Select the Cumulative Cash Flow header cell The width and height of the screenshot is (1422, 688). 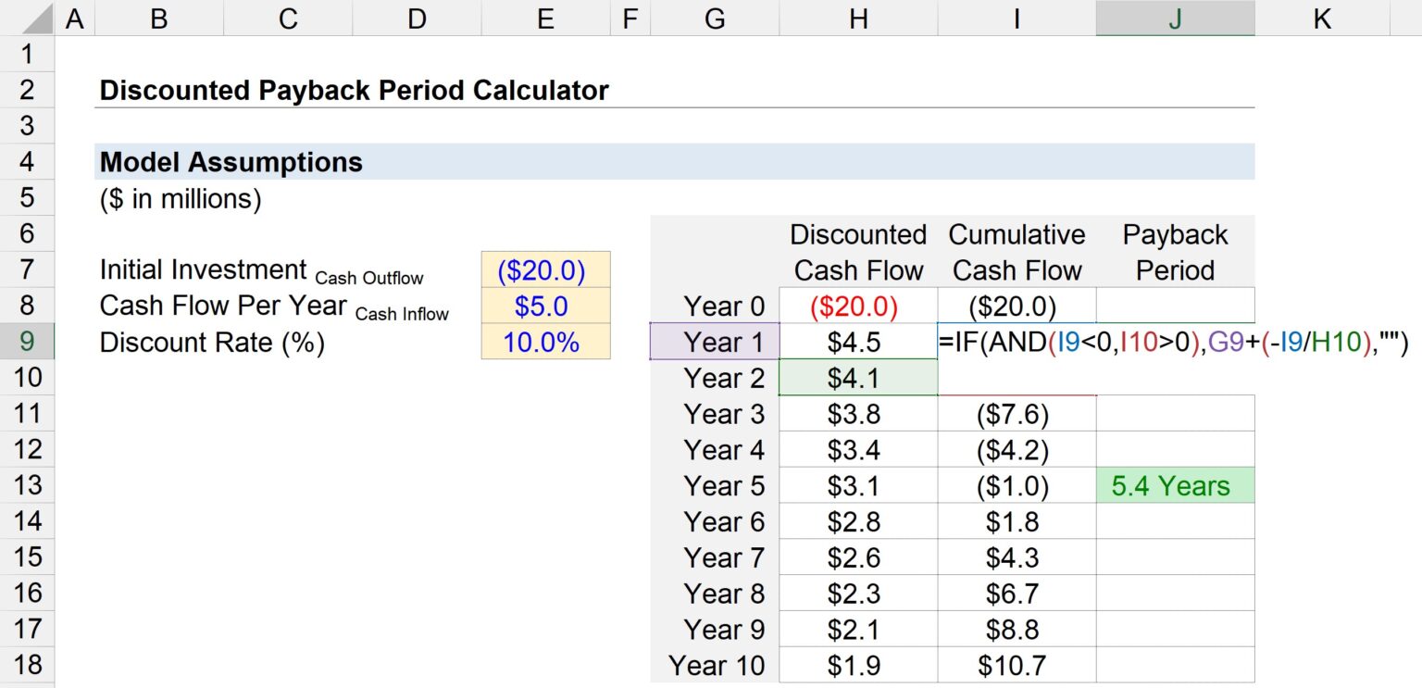point(1017,251)
